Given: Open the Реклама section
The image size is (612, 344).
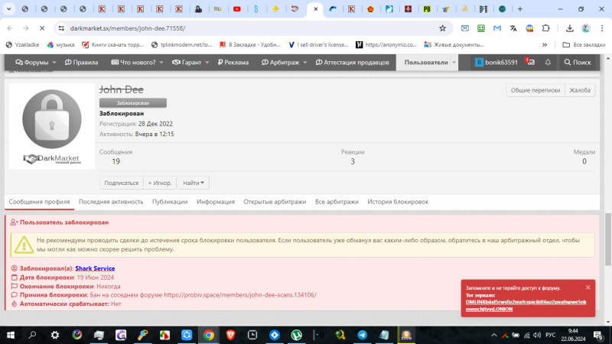Looking at the screenshot, I should tap(233, 62).
